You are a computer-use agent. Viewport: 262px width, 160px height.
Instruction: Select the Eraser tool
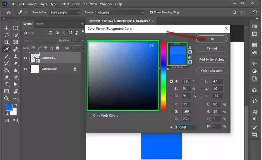point(15,63)
